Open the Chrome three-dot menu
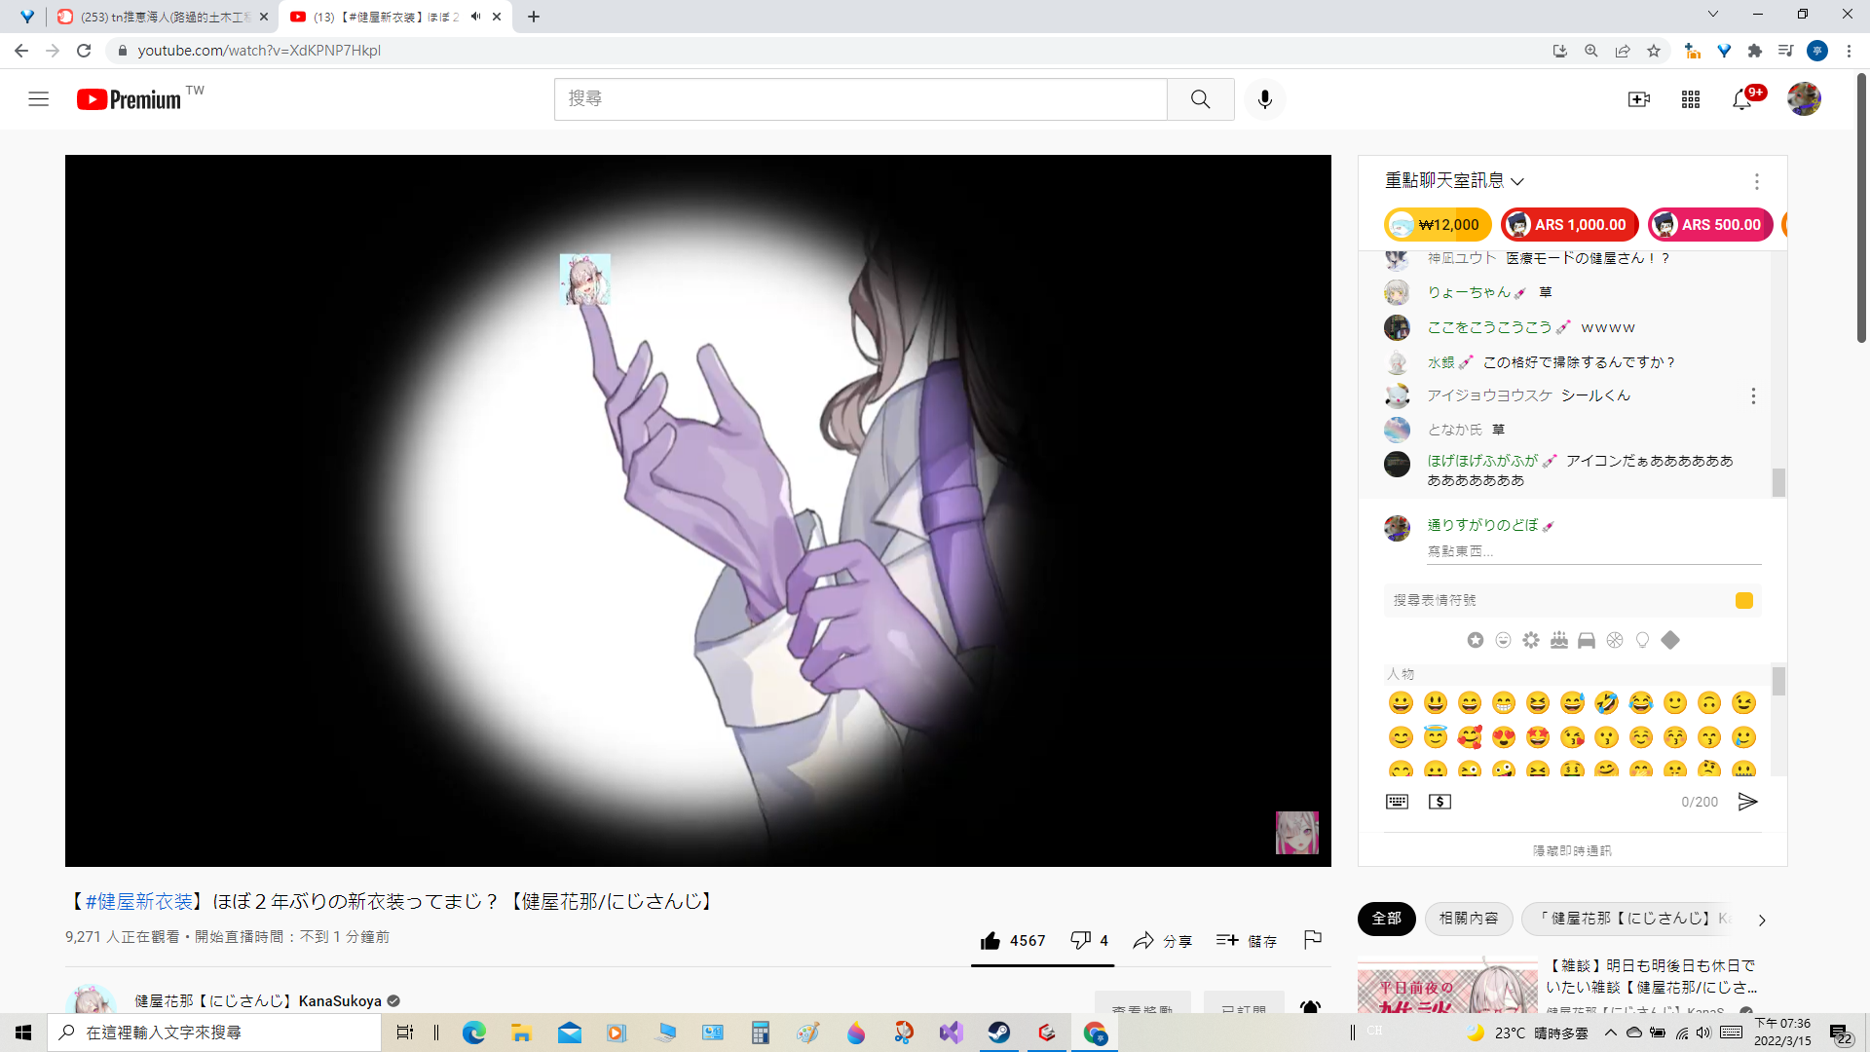 click(x=1849, y=51)
